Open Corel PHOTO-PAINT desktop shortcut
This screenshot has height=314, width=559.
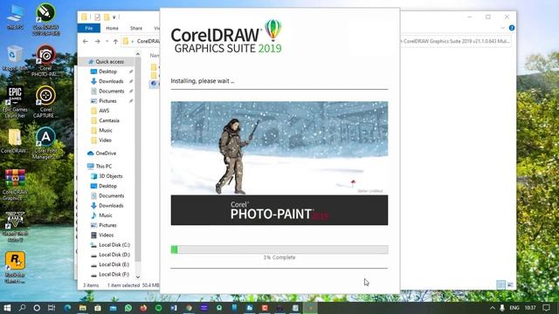tap(45, 60)
